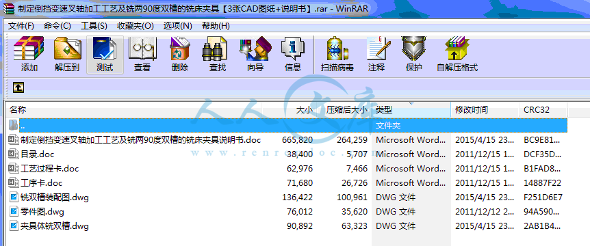Open the 文件(F) menu

[x=21, y=26]
